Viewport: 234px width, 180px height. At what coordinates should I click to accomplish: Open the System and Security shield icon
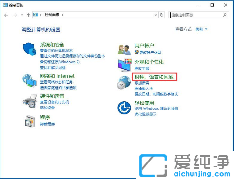coord(29,49)
